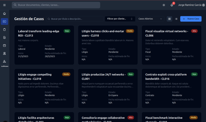Click Gestión de Casos heading
This screenshot has width=206, height=122.
[x=29, y=19]
